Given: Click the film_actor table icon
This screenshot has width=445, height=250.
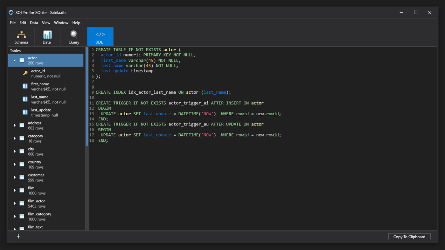Looking at the screenshot, I should [x=22, y=203].
